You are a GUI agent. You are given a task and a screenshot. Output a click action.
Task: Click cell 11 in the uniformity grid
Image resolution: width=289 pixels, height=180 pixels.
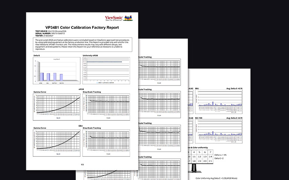(194, 157)
